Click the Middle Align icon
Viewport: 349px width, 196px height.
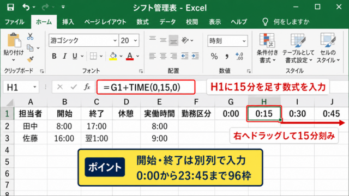point(163,40)
